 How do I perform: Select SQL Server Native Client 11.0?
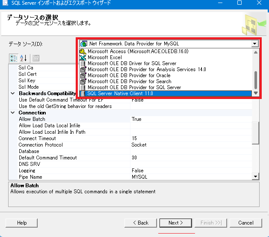point(166,93)
